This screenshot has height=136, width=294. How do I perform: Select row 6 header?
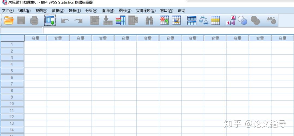tap(12, 77)
